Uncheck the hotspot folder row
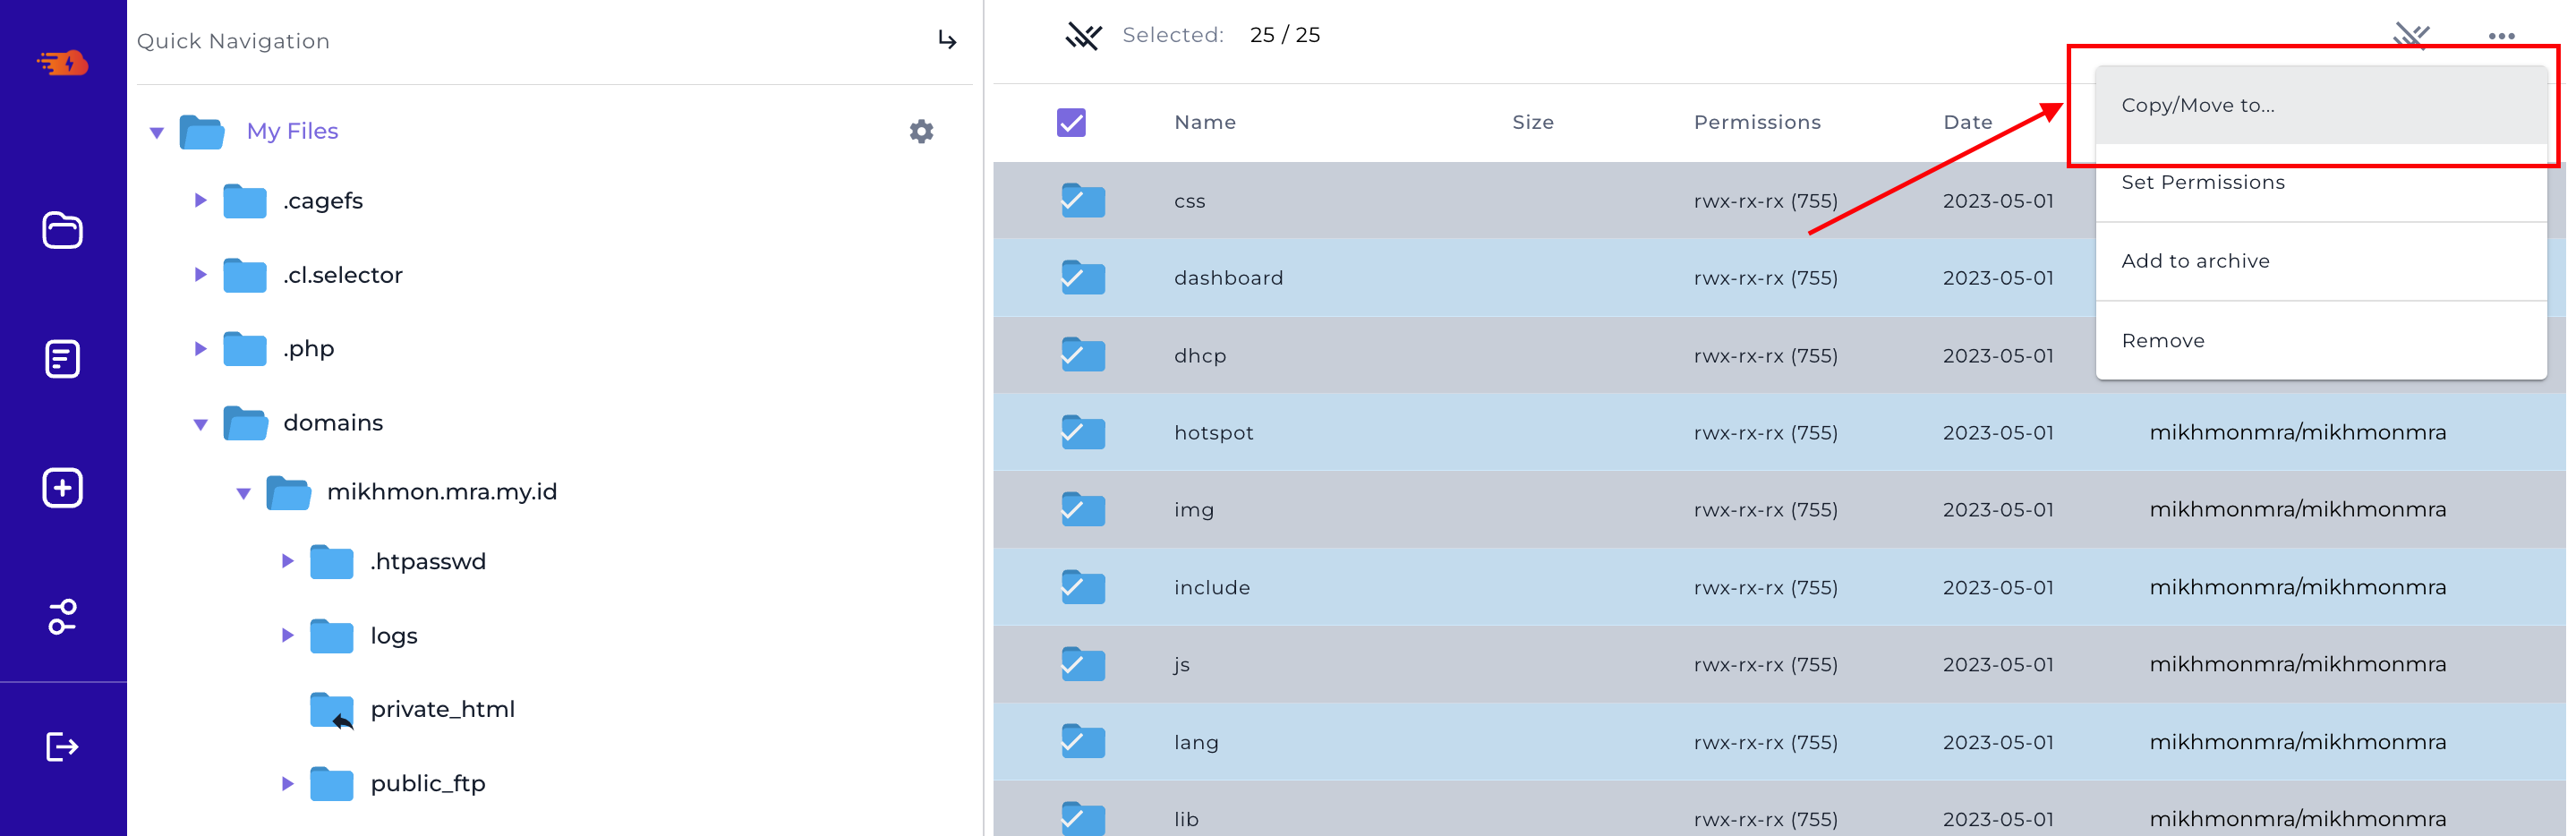 [x=1083, y=432]
